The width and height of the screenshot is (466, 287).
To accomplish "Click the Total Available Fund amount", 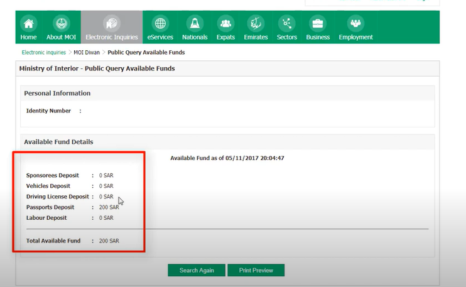I will tap(109, 241).
